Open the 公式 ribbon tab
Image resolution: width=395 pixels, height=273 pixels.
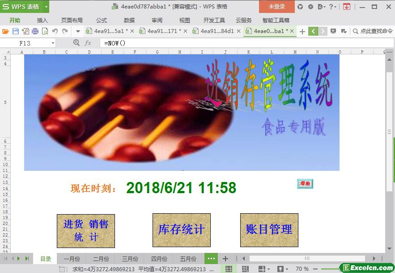(x=102, y=21)
